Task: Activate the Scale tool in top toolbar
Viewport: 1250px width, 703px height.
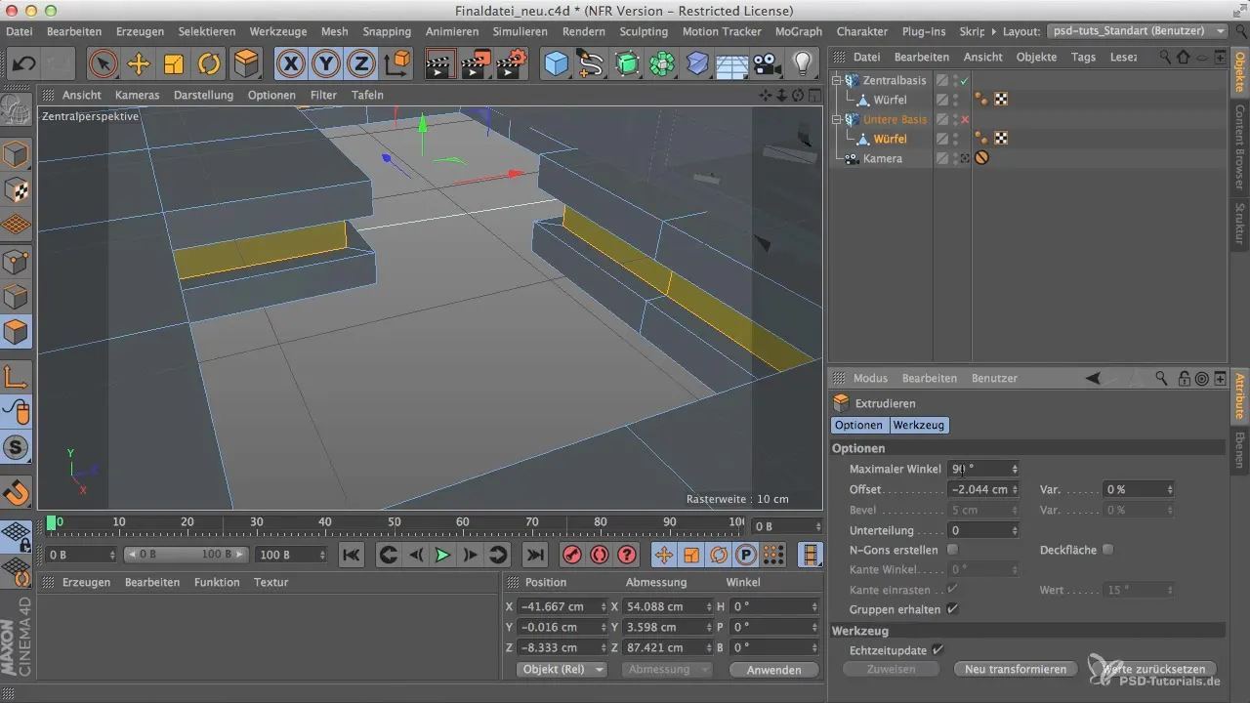Action: (x=174, y=64)
